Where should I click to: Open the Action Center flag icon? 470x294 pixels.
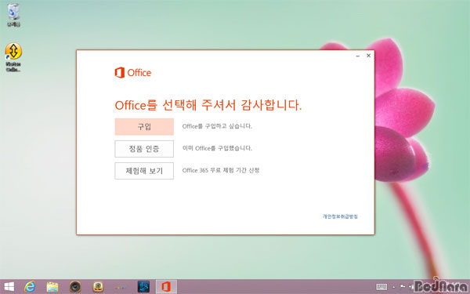tap(403, 287)
